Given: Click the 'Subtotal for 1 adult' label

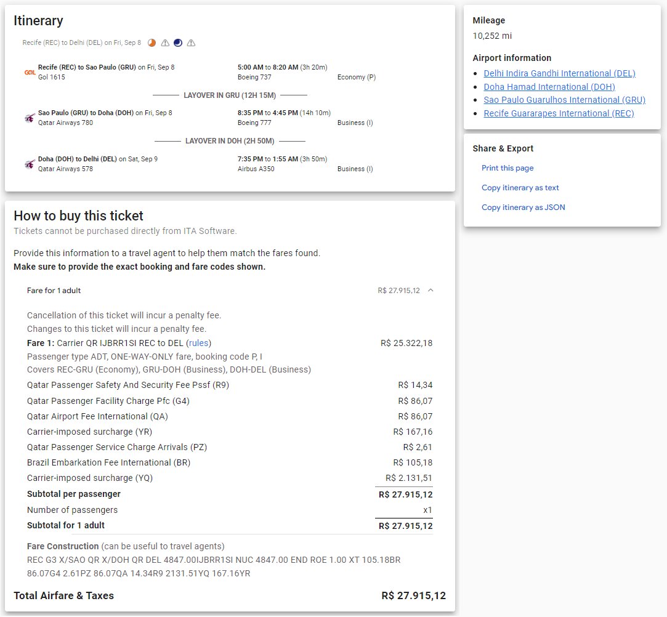Looking at the screenshot, I should pyautogui.click(x=65, y=526).
